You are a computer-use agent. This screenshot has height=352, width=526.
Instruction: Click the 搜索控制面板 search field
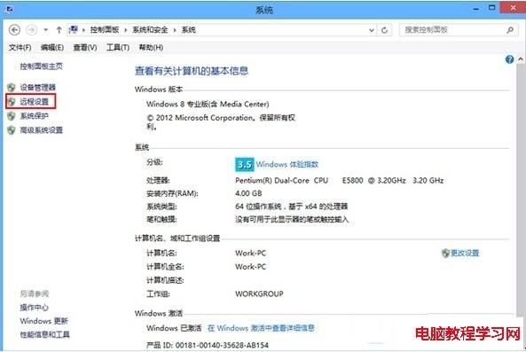click(453, 30)
